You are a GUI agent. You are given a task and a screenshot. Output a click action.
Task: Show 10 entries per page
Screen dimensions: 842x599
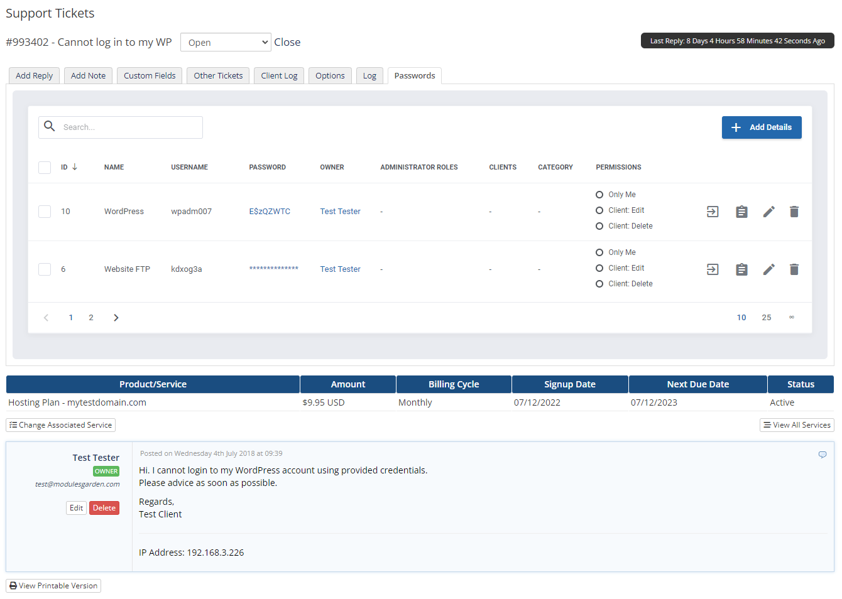point(741,318)
